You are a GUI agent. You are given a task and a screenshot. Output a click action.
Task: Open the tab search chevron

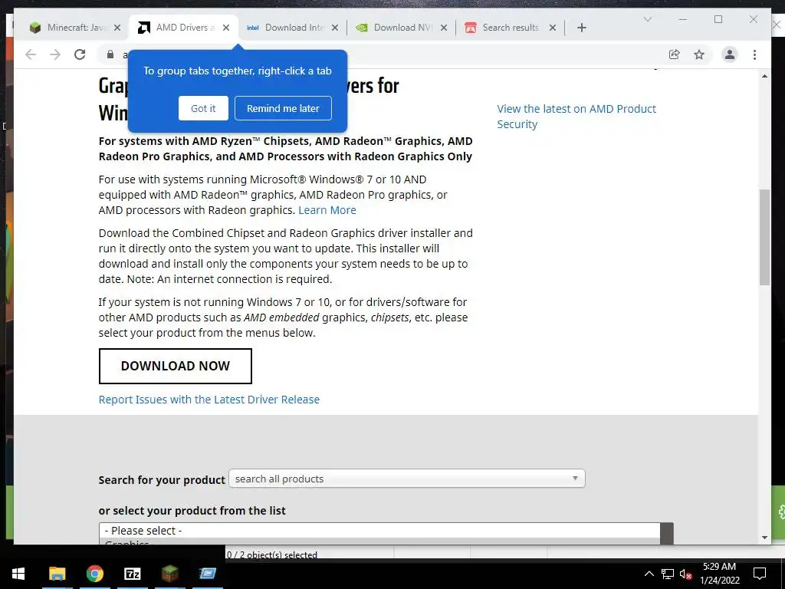pos(647,19)
